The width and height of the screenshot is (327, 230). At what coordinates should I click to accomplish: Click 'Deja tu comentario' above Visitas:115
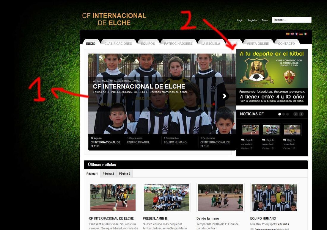coord(289,142)
